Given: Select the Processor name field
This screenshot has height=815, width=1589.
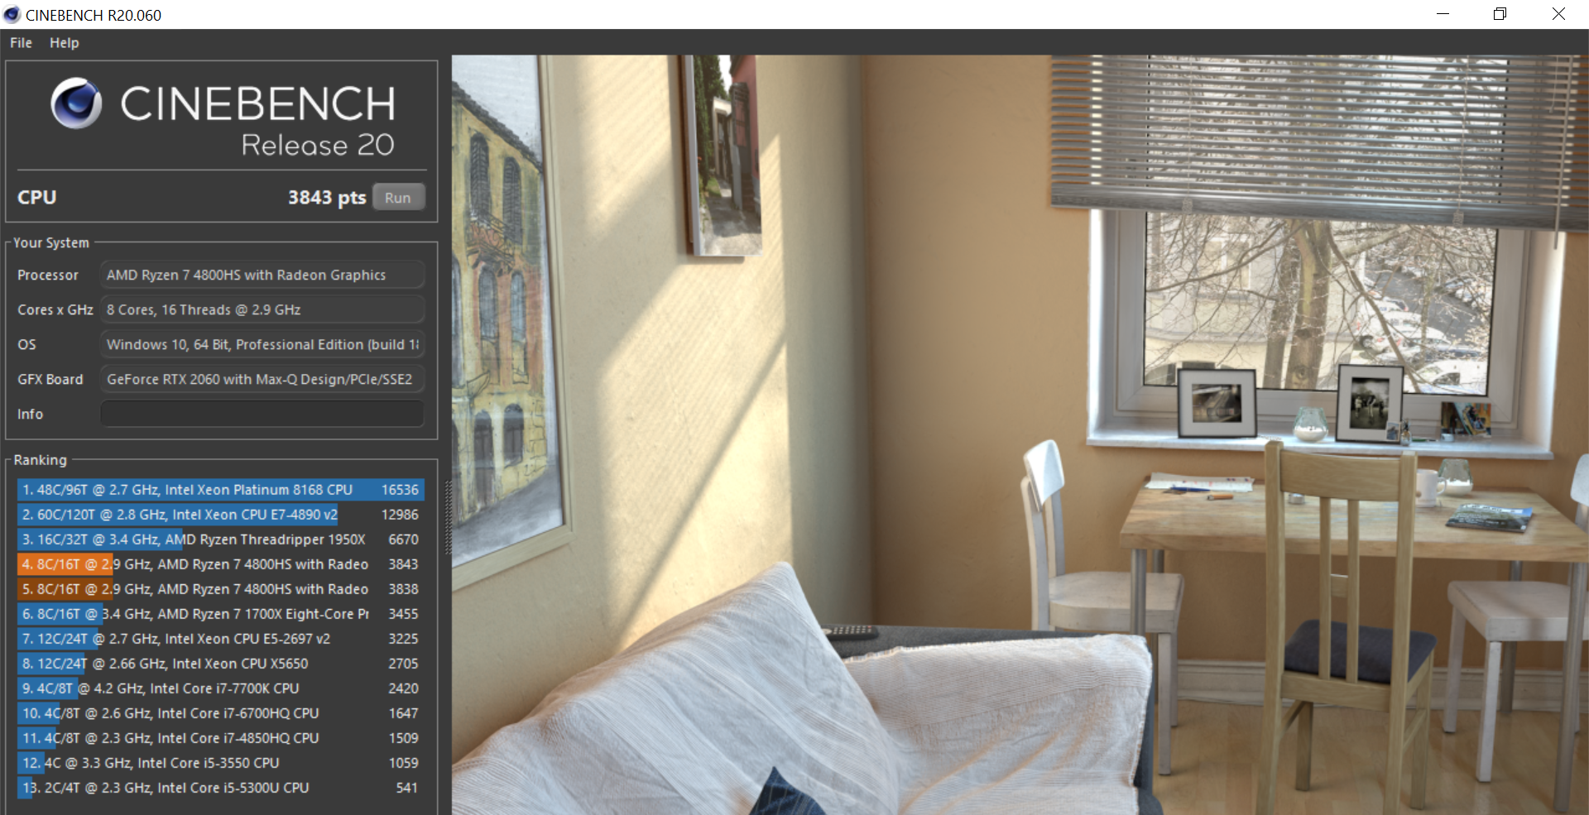Looking at the screenshot, I should (262, 275).
